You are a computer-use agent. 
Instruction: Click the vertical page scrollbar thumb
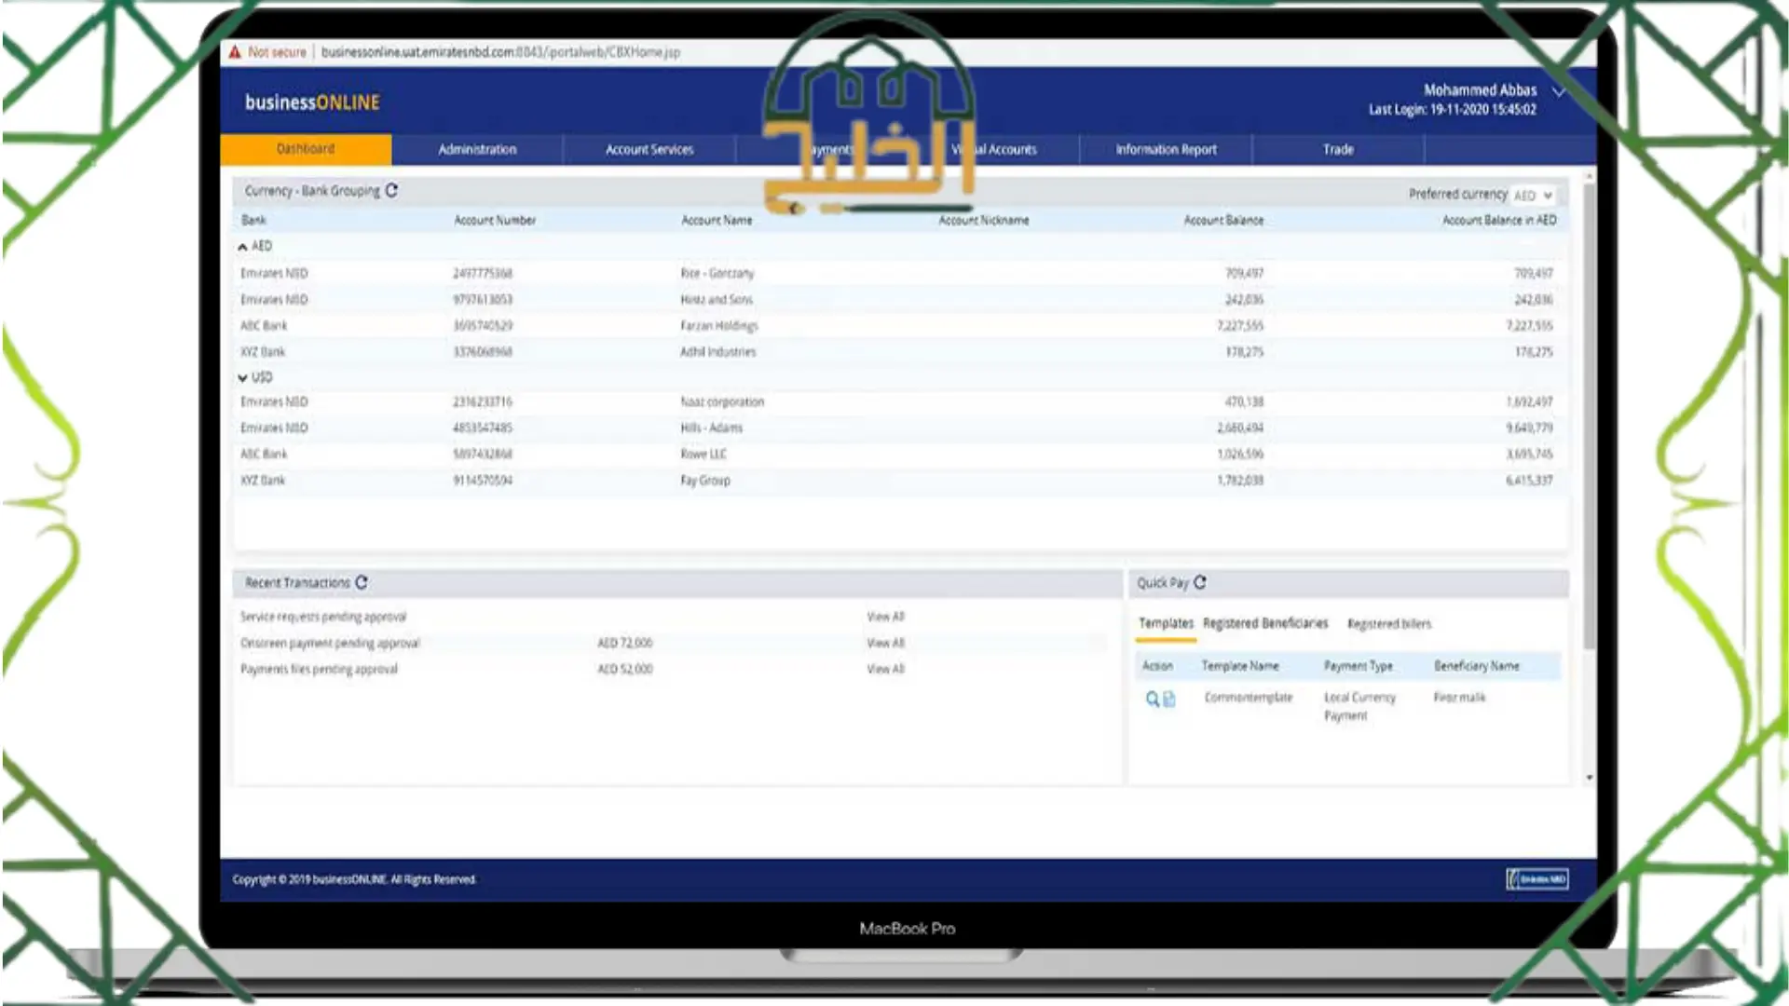click(x=1590, y=415)
